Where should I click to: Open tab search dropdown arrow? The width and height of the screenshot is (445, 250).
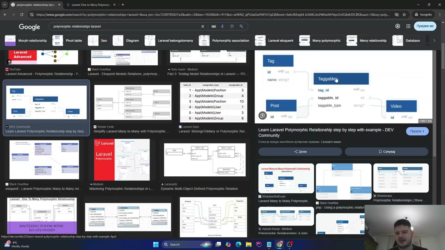pos(5,5)
